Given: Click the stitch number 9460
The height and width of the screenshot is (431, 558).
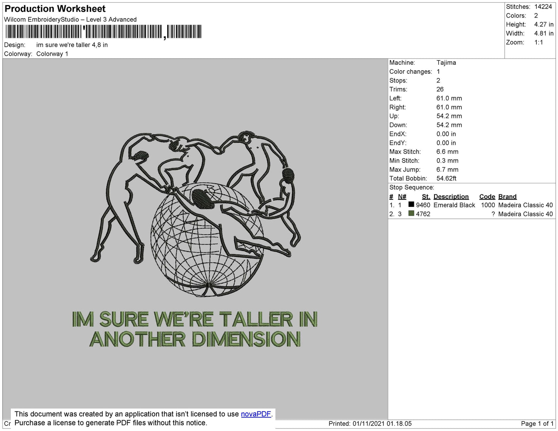Looking at the screenshot, I should point(423,205).
